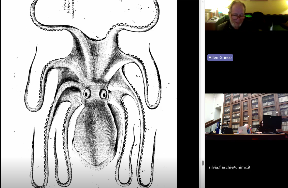This screenshot has width=288, height=188.
Task: Click the handwritten text above the octopus
Action: [67, 7]
